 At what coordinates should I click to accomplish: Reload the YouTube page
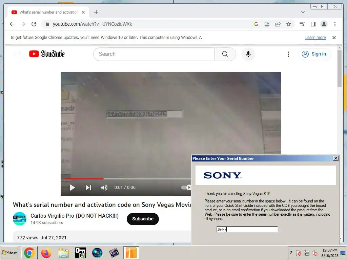[x=34, y=24]
